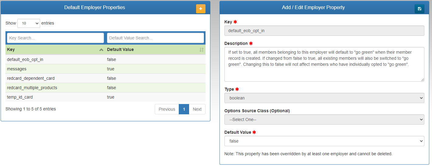Click the save disk icon
Image resolution: width=432 pixels, height=168 pixels.
pos(419,9)
